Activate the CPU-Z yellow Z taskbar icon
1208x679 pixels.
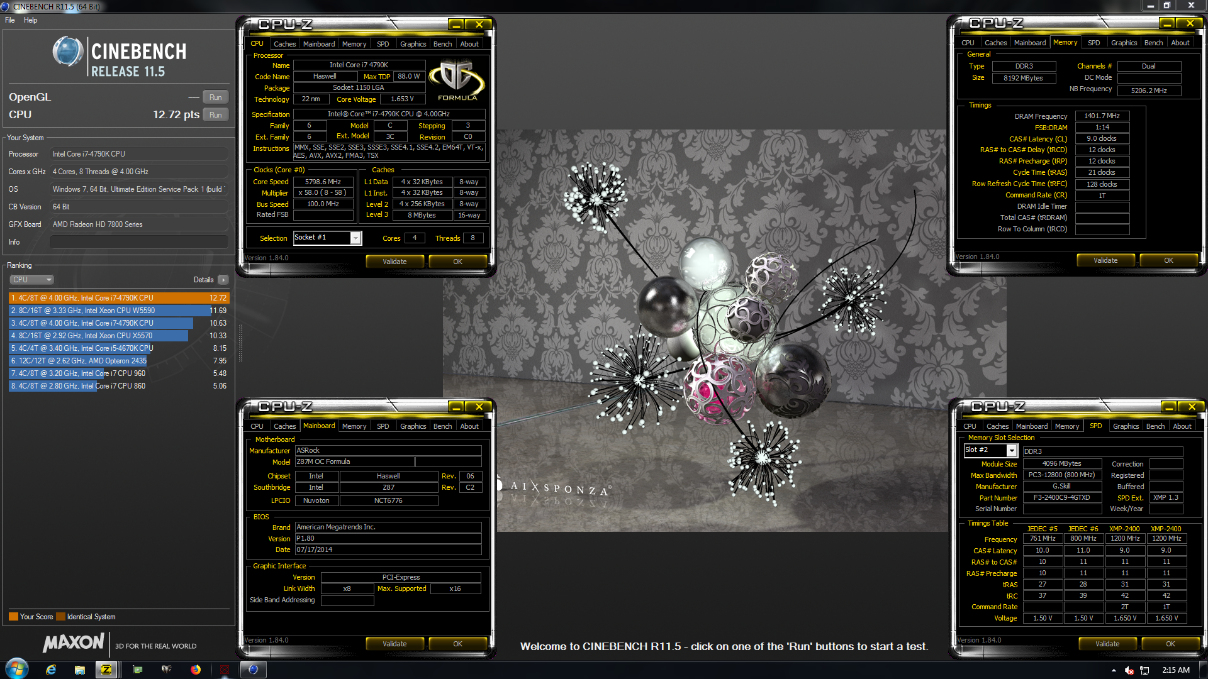coord(107,670)
